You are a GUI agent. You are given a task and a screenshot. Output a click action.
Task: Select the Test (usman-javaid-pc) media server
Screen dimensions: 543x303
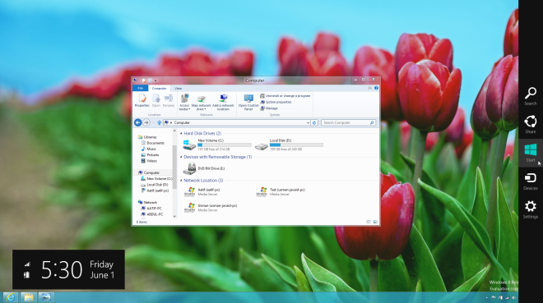tap(281, 192)
